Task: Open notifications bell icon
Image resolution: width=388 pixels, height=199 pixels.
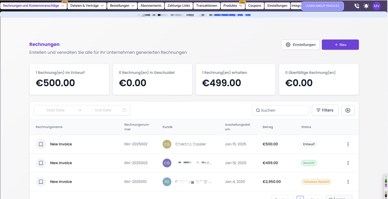Action: 366,6
